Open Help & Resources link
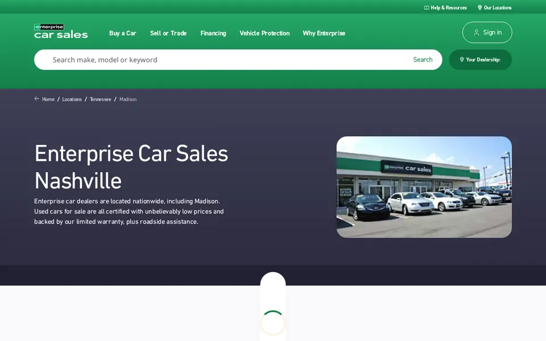This screenshot has width=546, height=341. click(x=445, y=7)
